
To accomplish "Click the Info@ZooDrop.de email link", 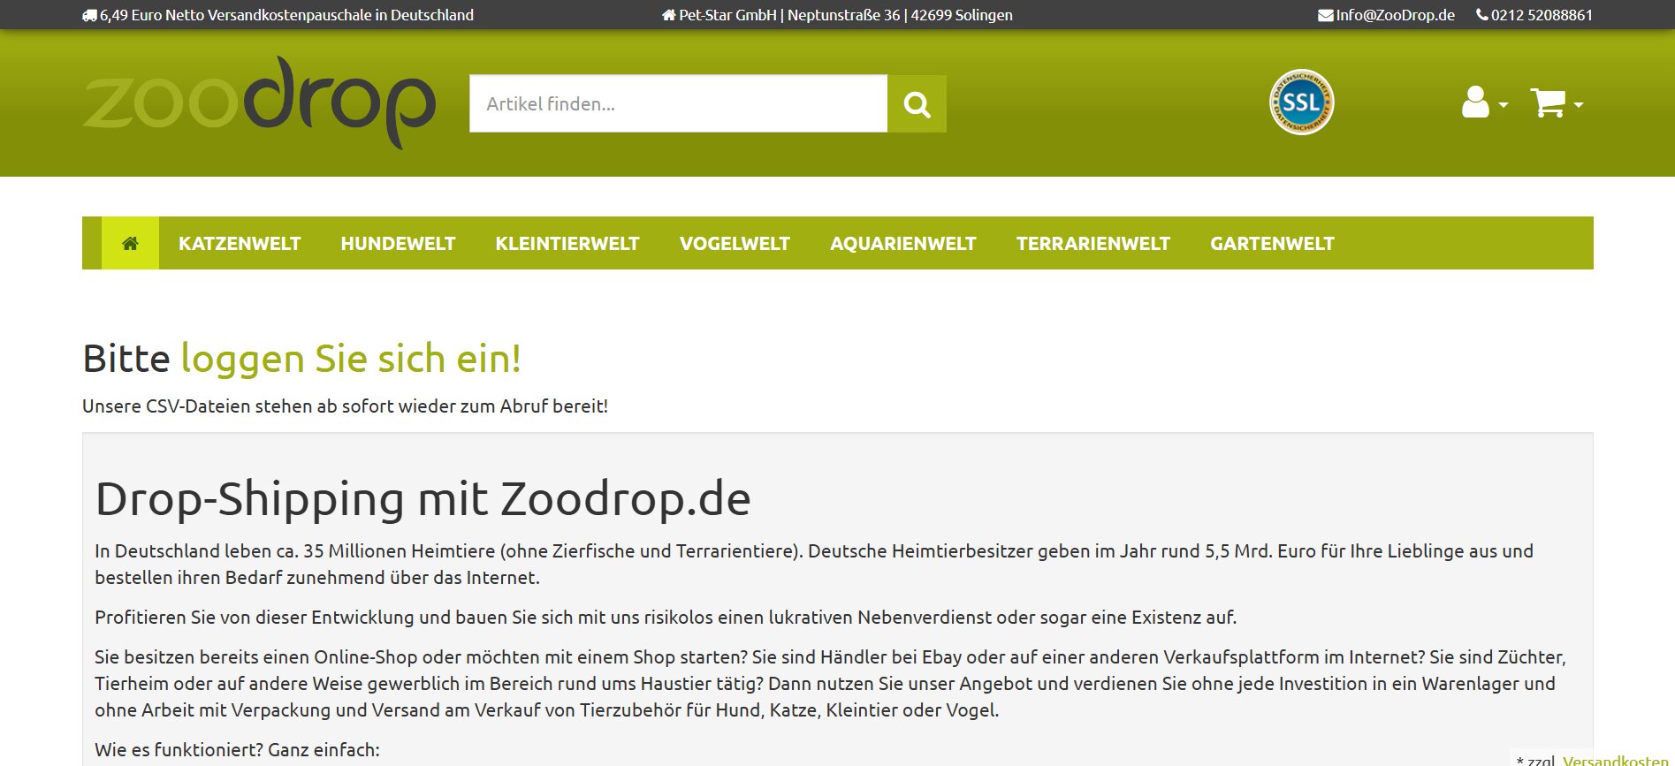I will 1395,15.
